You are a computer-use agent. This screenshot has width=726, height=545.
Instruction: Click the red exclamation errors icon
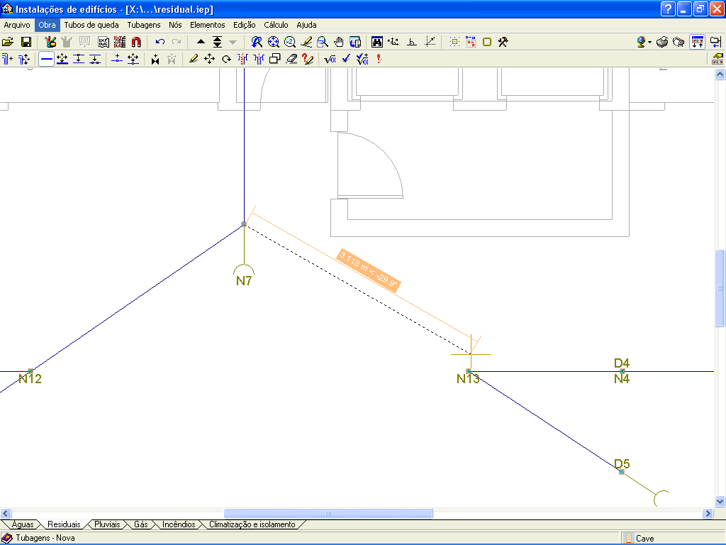click(x=379, y=59)
